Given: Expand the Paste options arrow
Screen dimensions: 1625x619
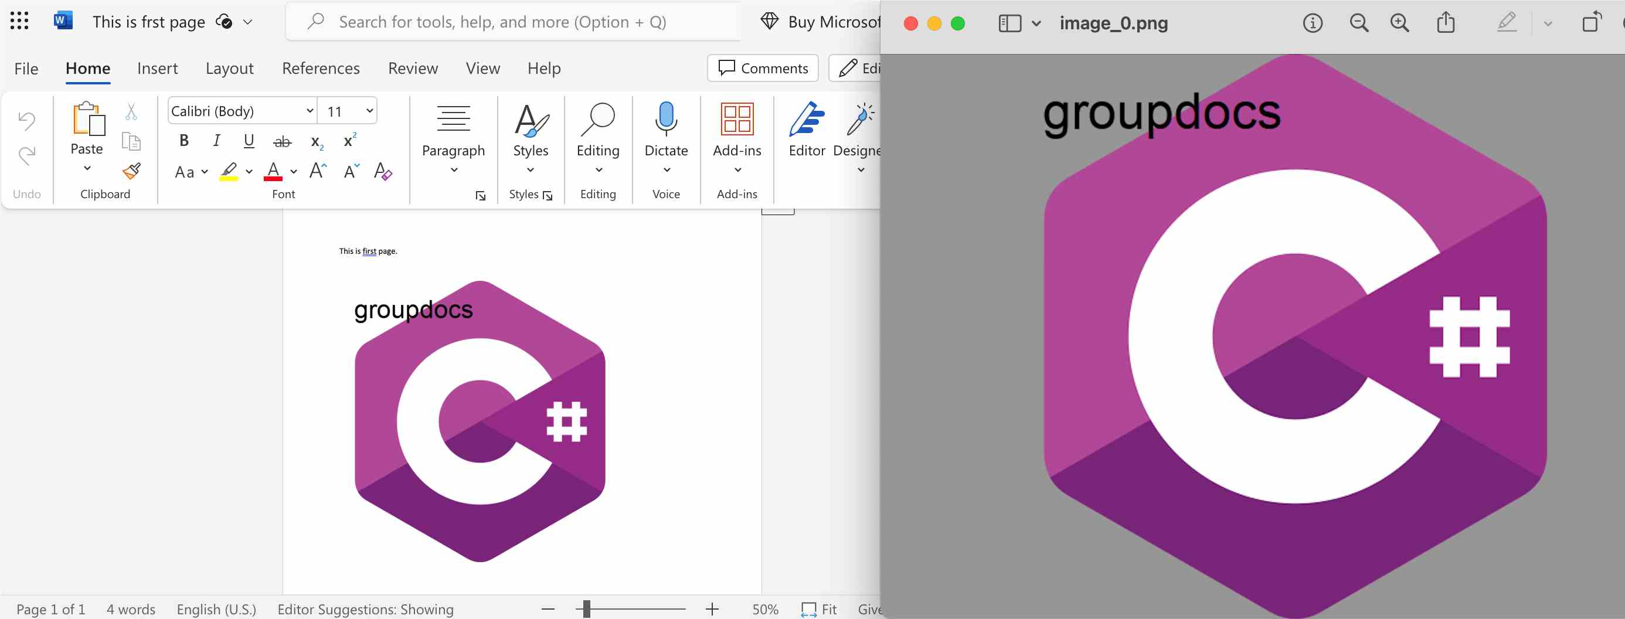Looking at the screenshot, I should pyautogui.click(x=87, y=168).
